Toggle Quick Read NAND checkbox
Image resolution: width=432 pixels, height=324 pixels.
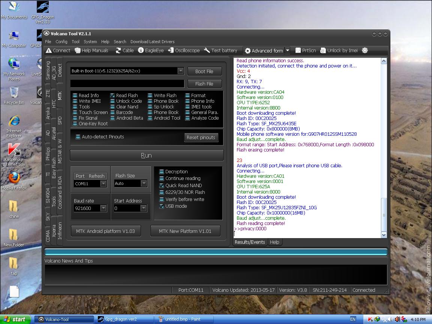pyautogui.click(x=162, y=185)
